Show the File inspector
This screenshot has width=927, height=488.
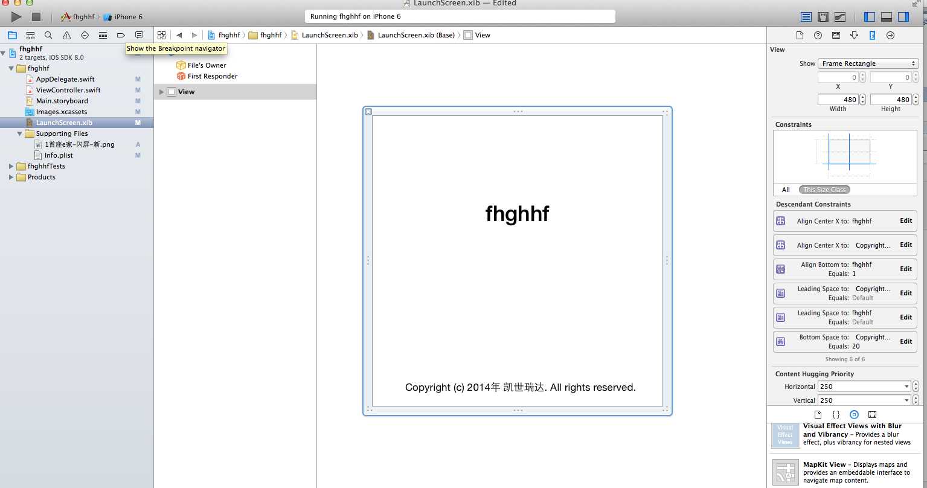click(x=800, y=35)
